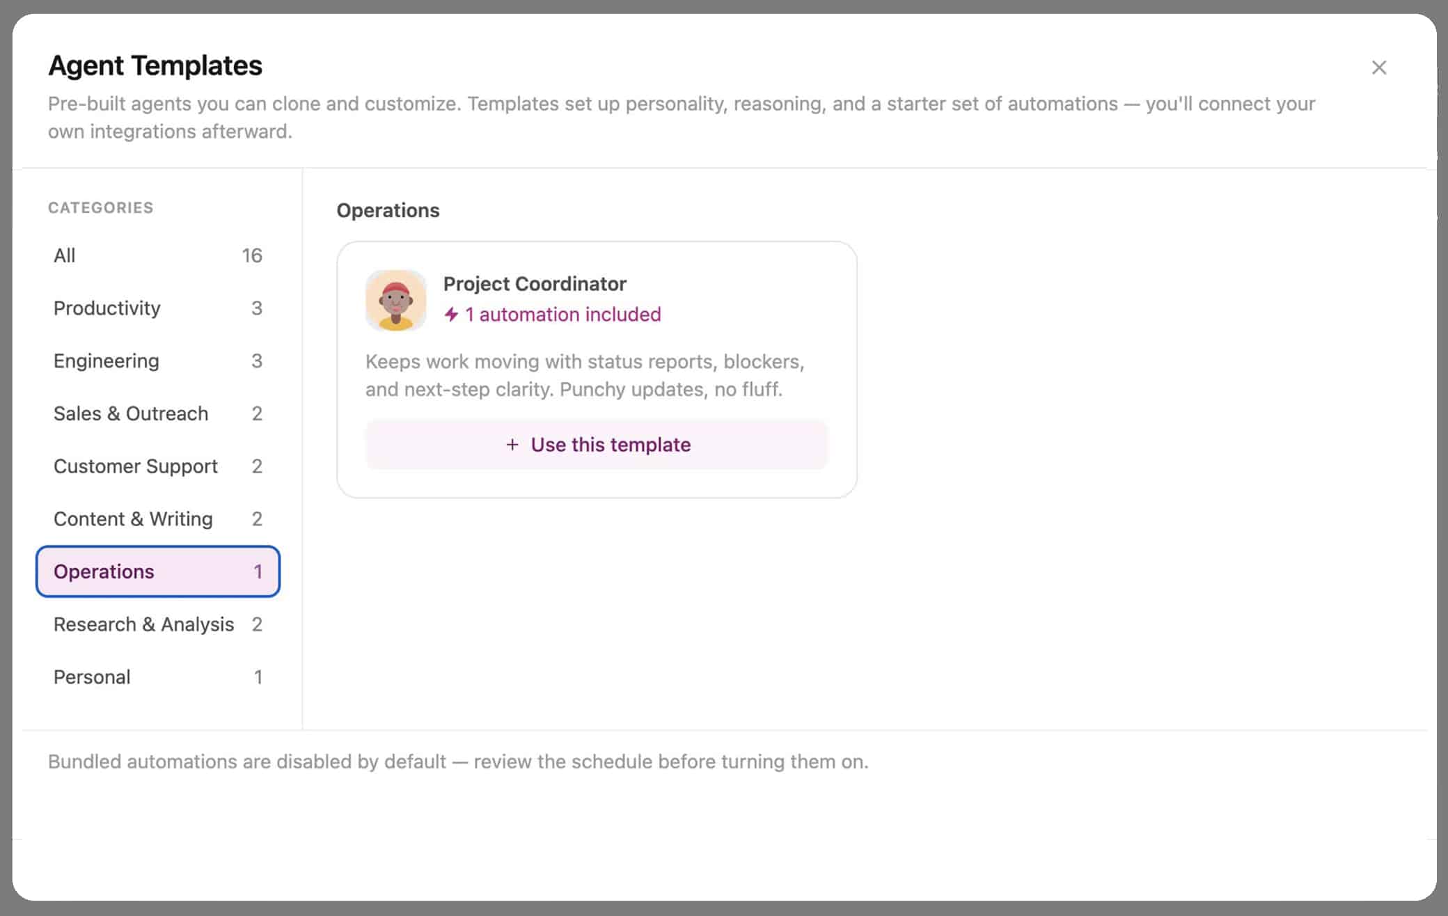Click the Project Coordinator title

click(x=535, y=284)
